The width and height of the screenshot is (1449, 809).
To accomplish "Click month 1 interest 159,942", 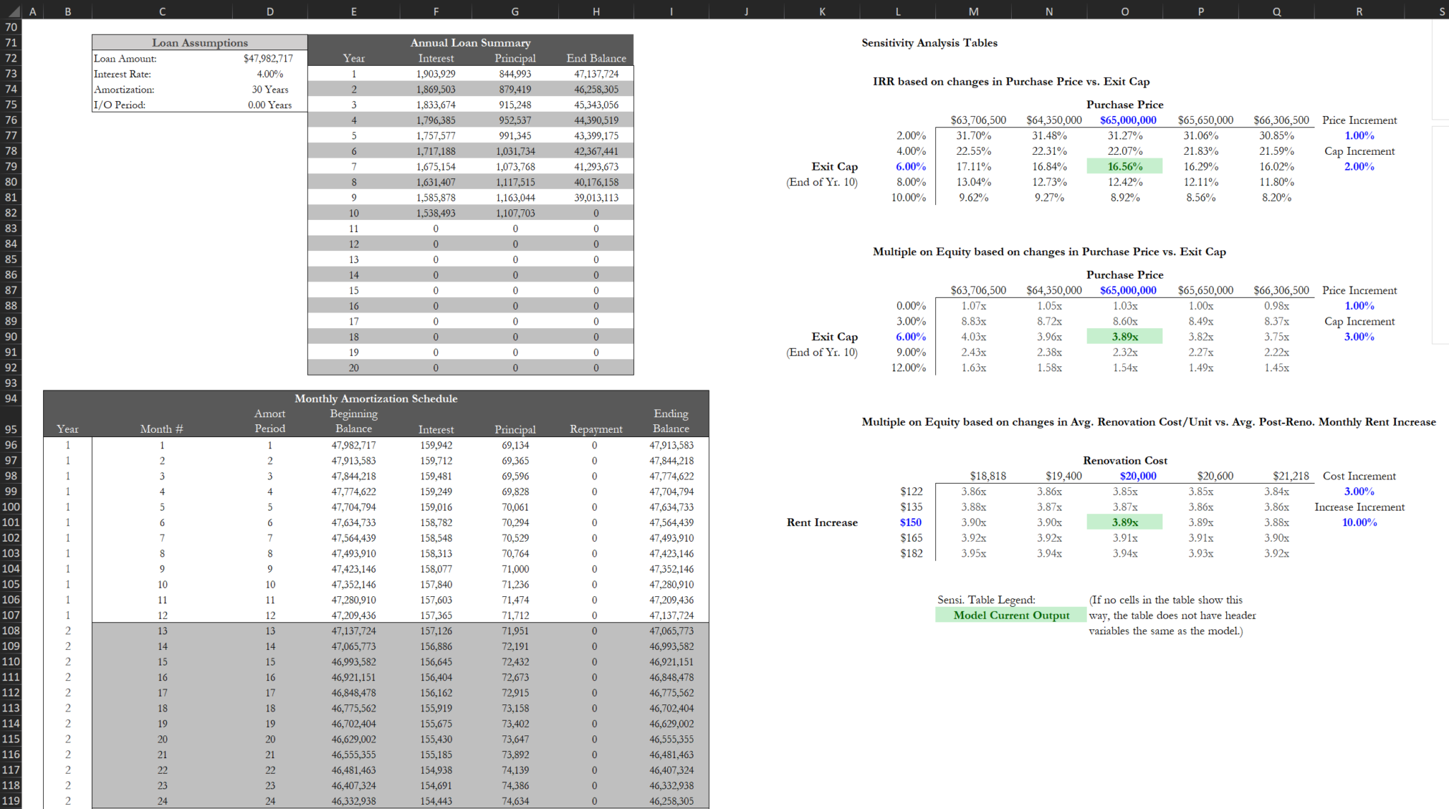I will pyautogui.click(x=436, y=446).
